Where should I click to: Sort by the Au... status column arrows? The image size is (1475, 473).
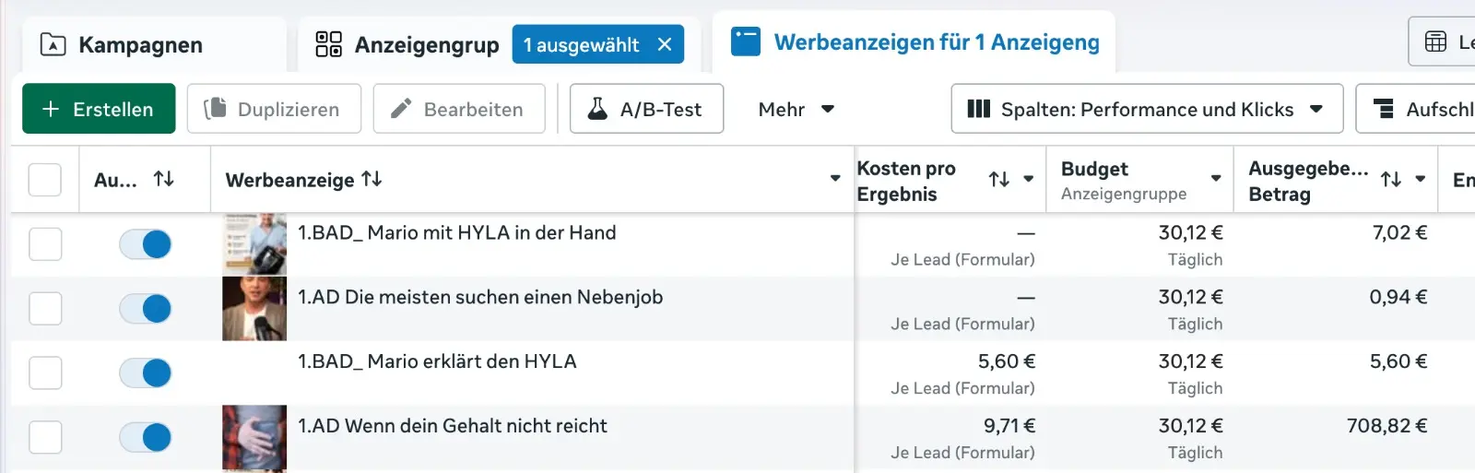164,179
